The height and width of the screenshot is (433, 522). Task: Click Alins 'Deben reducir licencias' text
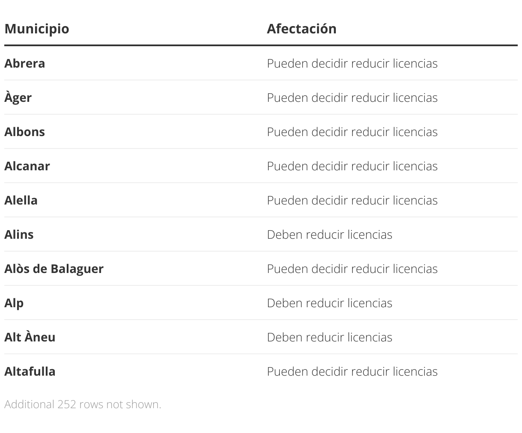[x=329, y=234]
